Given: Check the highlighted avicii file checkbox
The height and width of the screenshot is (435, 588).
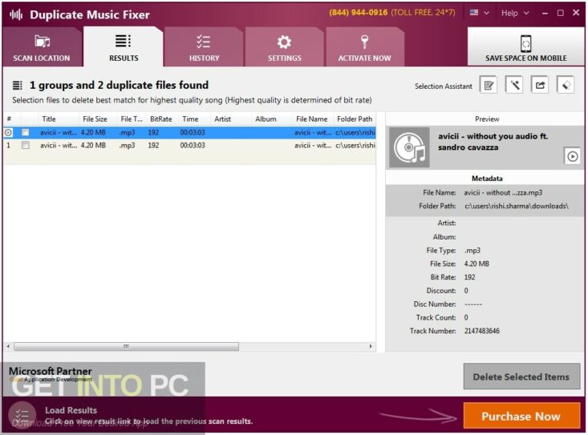Looking at the screenshot, I should click(26, 132).
